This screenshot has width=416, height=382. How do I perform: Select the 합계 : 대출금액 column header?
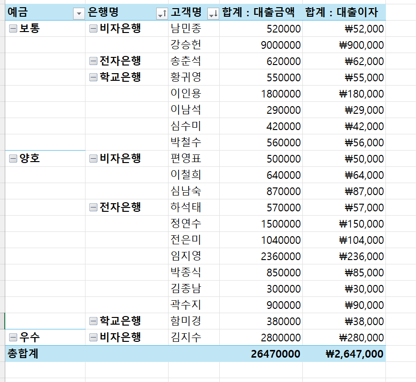tap(261, 13)
